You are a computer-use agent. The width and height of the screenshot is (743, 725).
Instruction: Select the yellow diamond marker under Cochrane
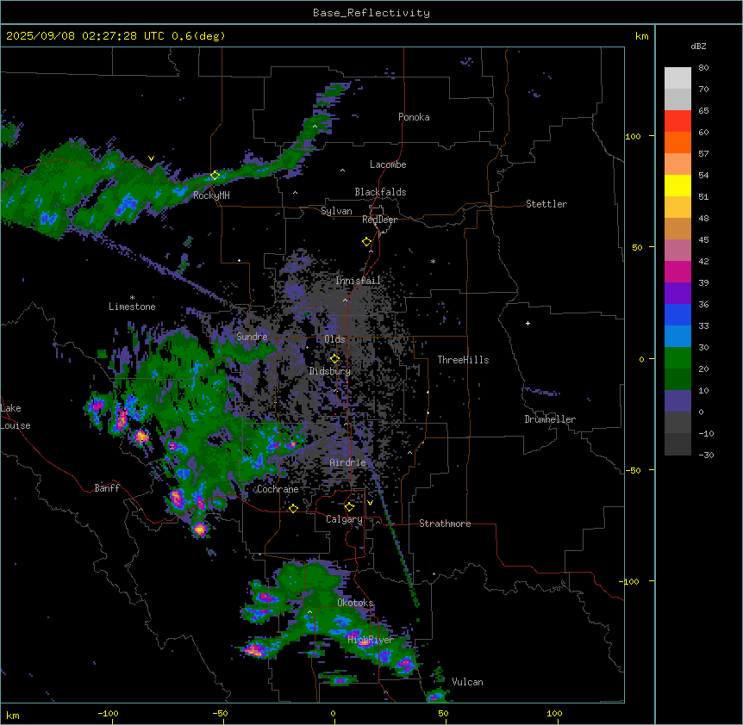pos(293,509)
